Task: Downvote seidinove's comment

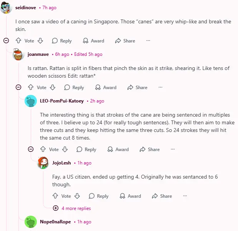Action: (x=40, y=41)
